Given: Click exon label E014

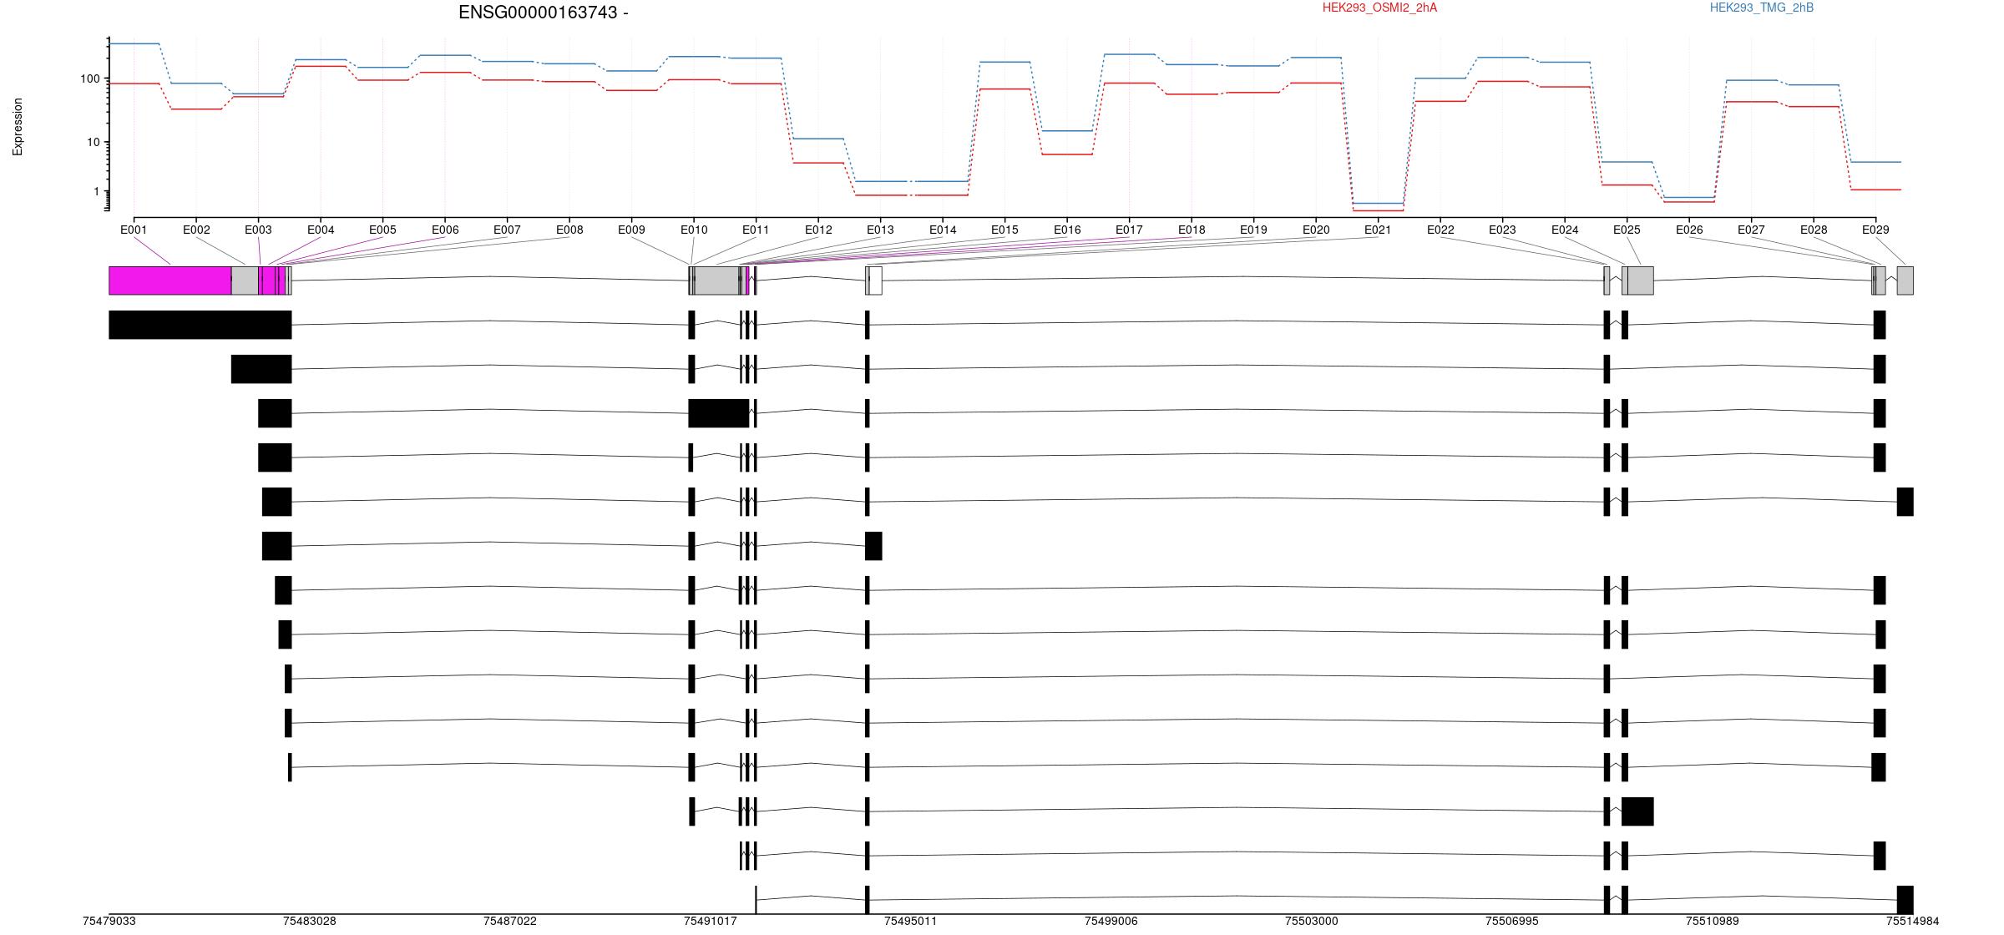Looking at the screenshot, I should [943, 230].
